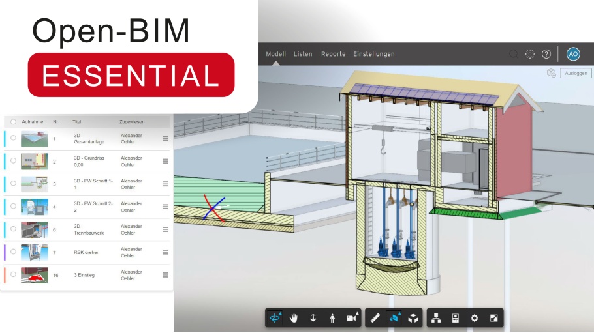This screenshot has height=333, width=594.
Task: Click Alexander Oehler in Gesamtanlage row
Action: [131, 139]
